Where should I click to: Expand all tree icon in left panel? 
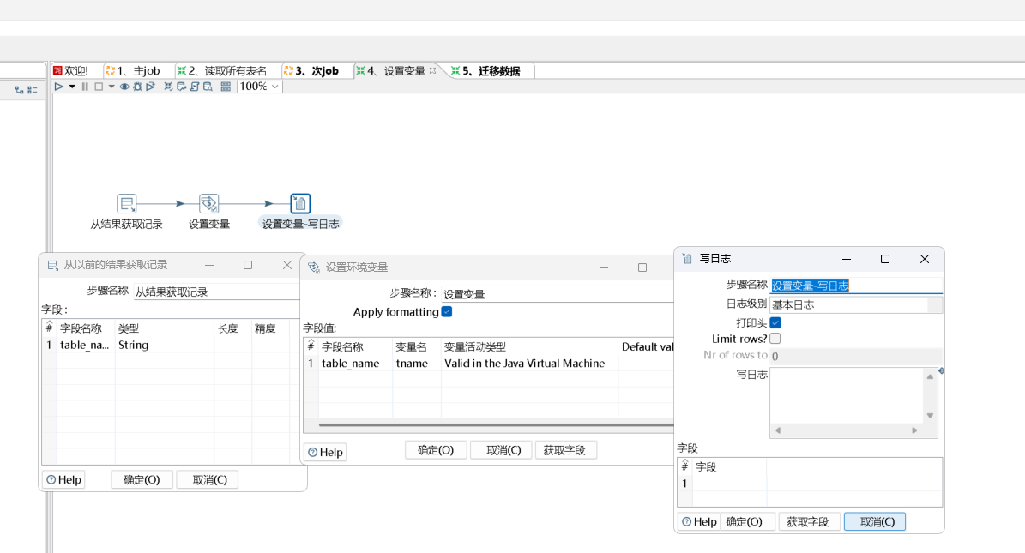pos(19,90)
